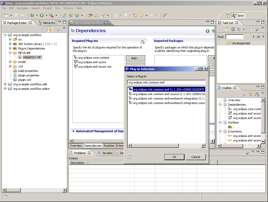Click the green Run toolbar button

pos(41,16)
